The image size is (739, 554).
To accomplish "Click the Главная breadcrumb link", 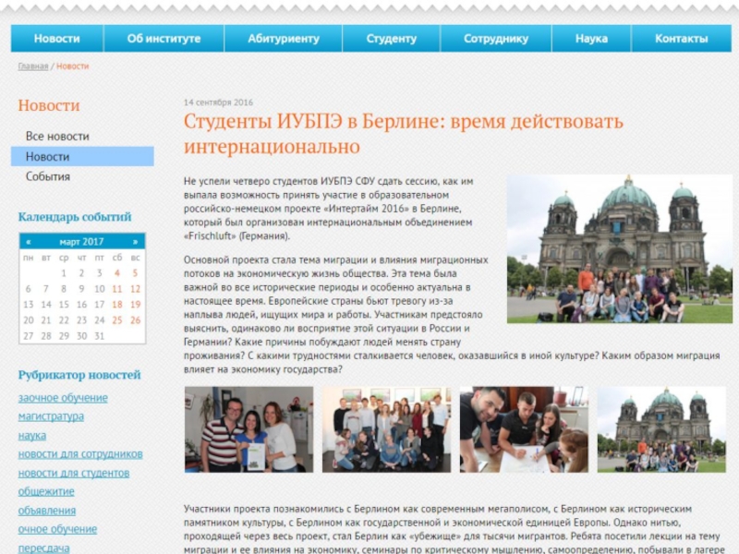I will click(x=32, y=66).
